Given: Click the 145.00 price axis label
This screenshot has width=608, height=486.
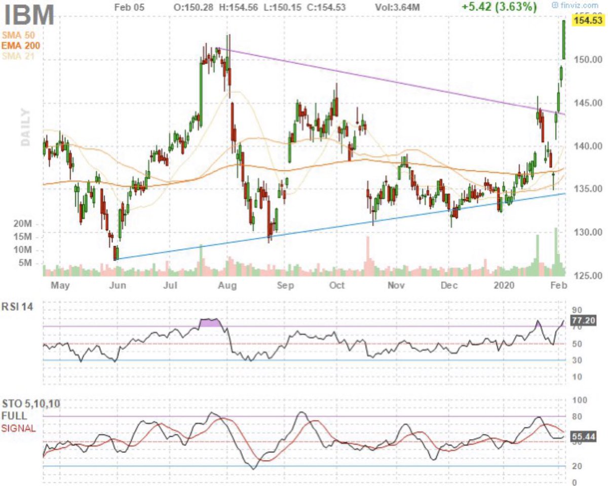Looking at the screenshot, I should (587, 103).
